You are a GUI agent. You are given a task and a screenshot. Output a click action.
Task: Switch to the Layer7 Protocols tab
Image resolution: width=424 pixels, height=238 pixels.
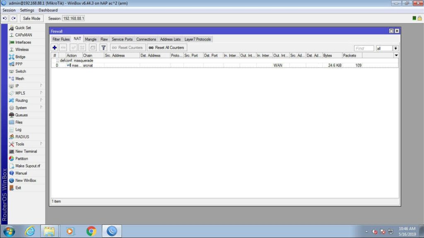tap(198, 39)
